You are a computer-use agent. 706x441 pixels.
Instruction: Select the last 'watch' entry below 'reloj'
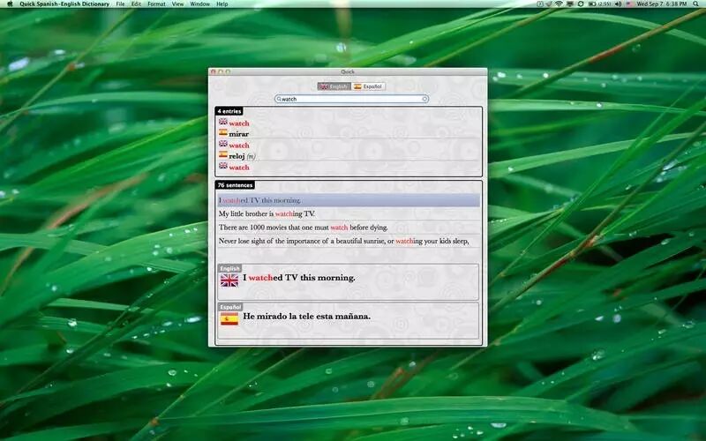pyautogui.click(x=239, y=168)
